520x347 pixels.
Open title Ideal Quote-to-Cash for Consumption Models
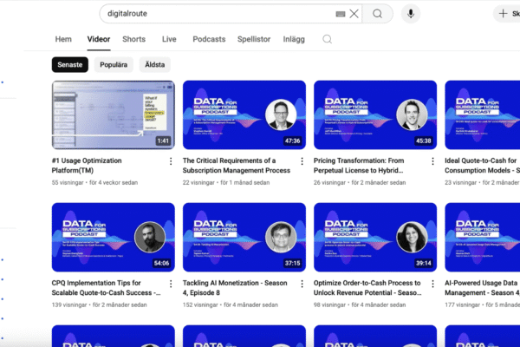[x=482, y=166]
